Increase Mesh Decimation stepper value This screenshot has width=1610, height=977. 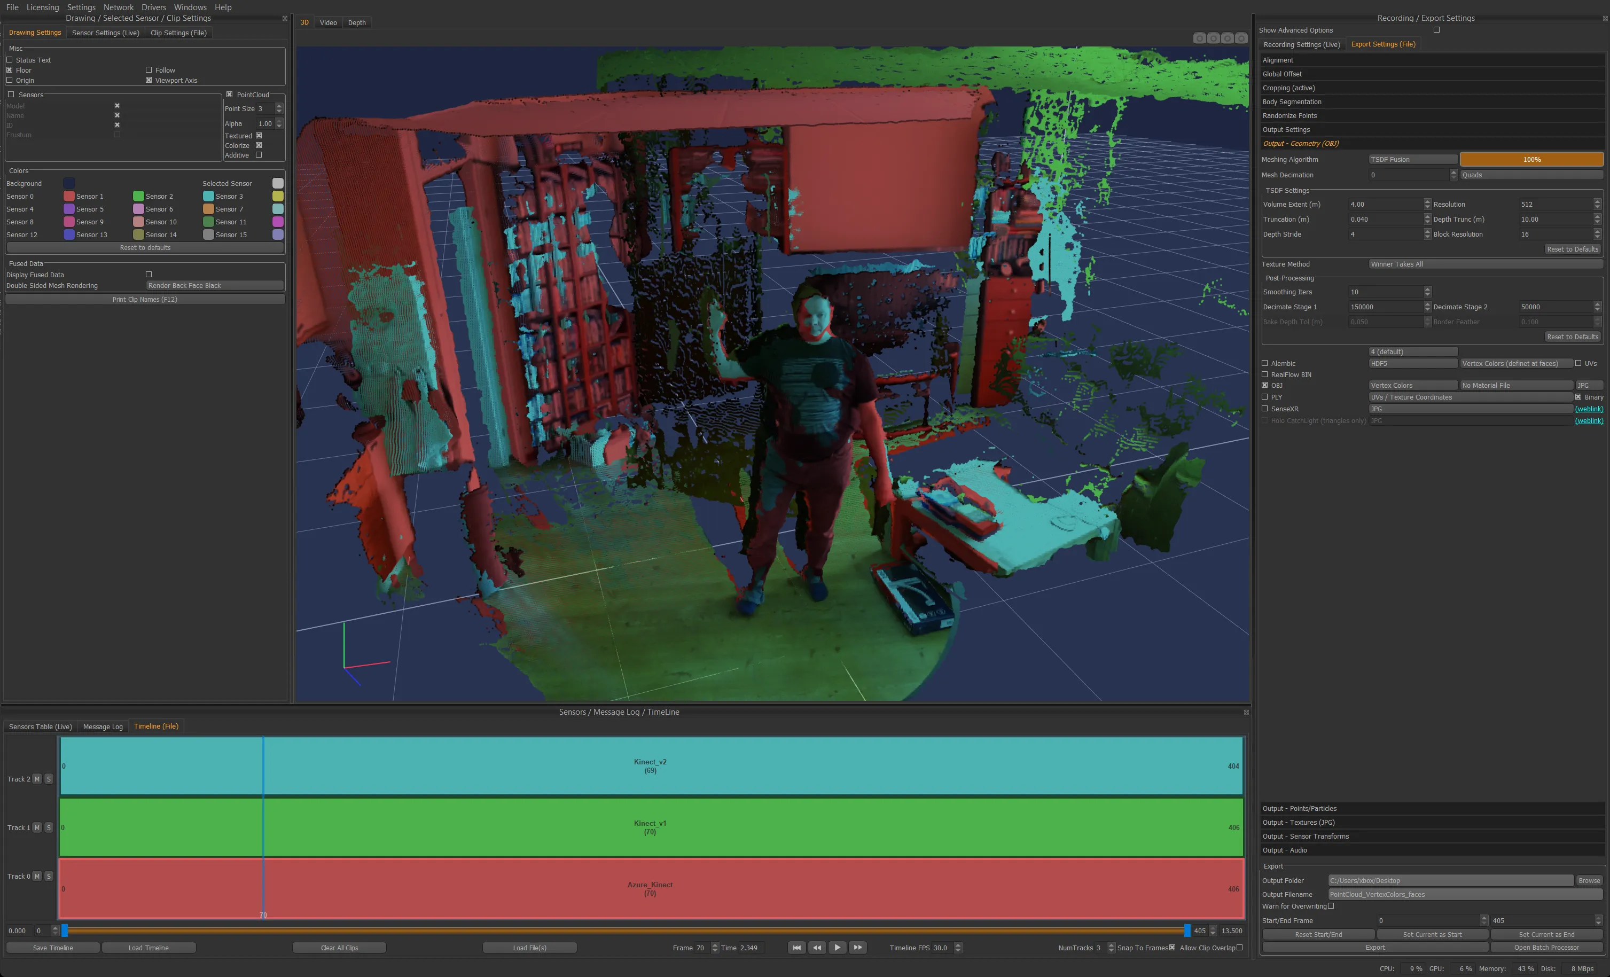1454,173
